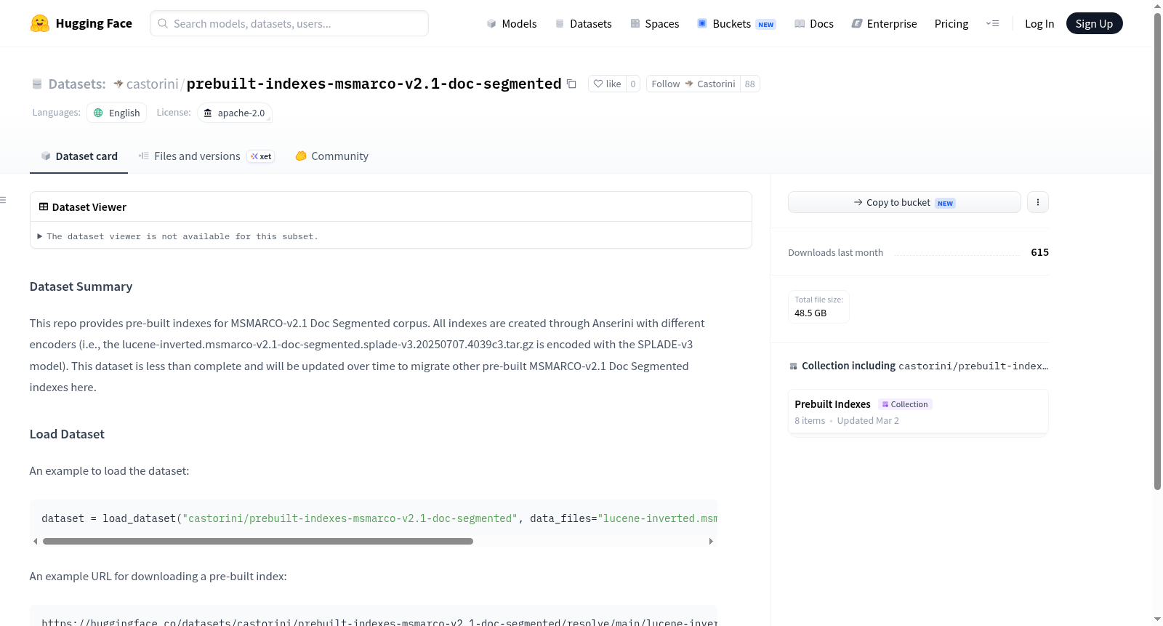Go to the Spaces page

coord(655,23)
